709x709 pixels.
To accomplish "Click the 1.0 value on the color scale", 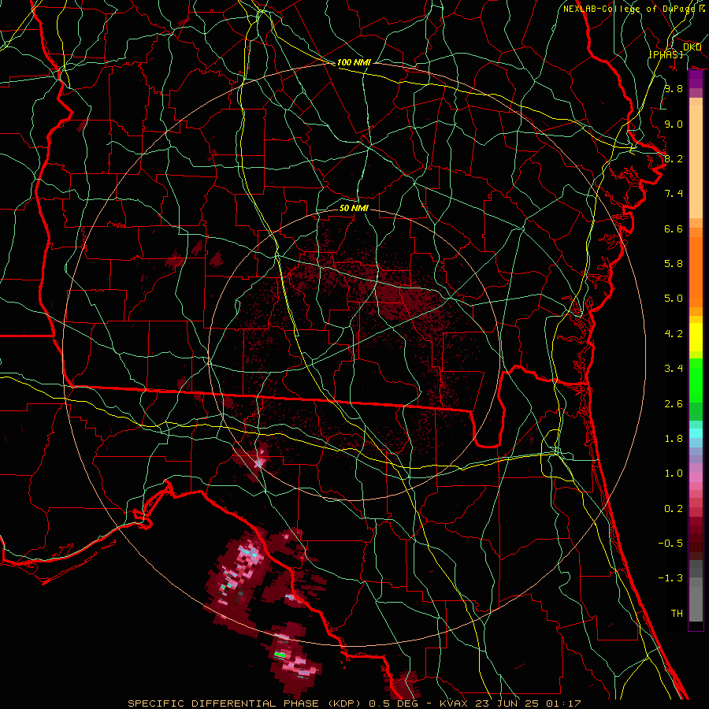I will click(x=674, y=473).
